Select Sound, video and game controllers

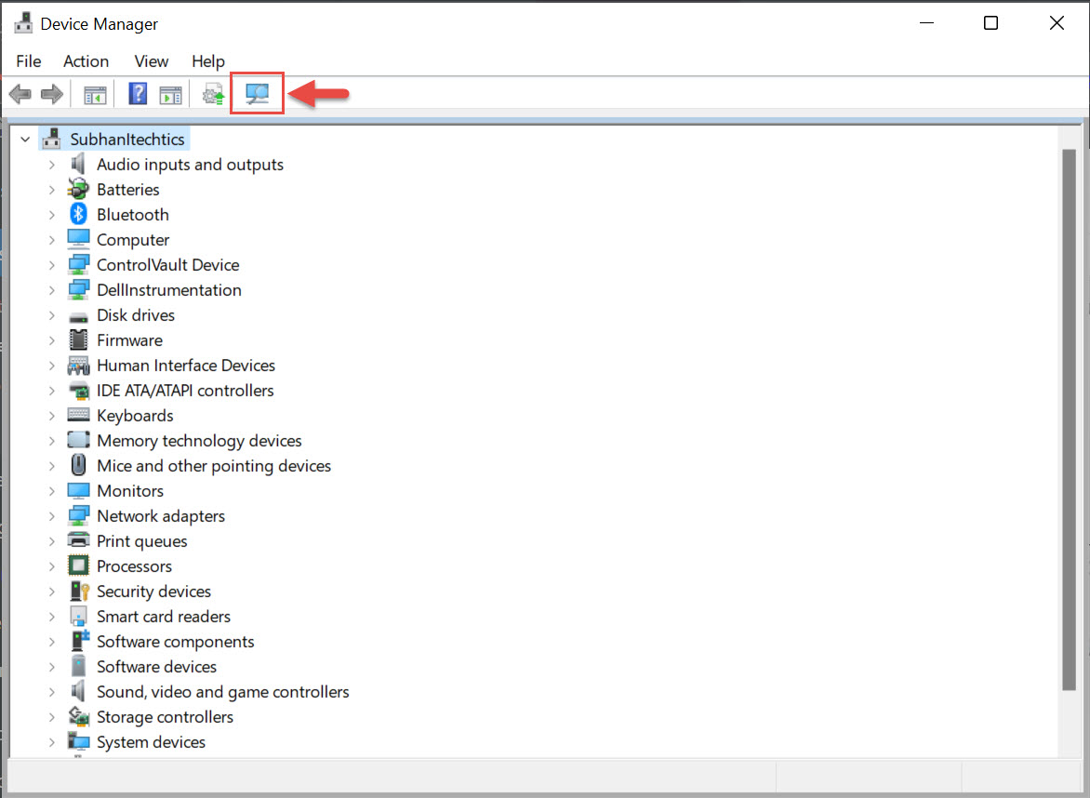[x=223, y=691]
